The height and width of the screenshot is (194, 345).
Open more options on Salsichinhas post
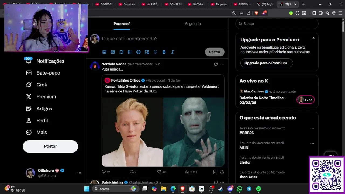click(222, 182)
